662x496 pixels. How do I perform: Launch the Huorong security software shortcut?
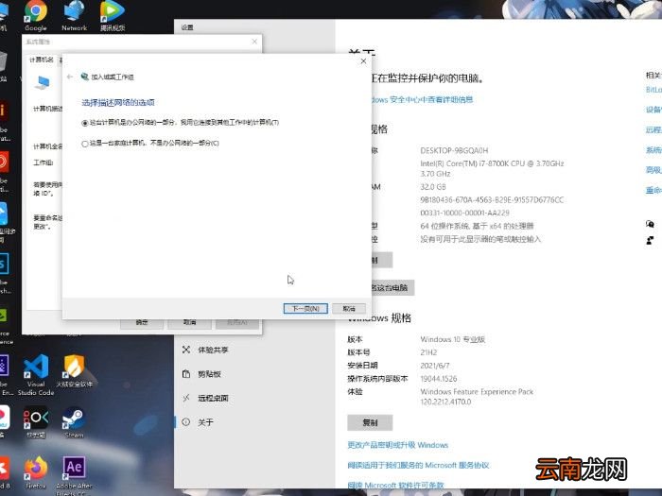pyautogui.click(x=75, y=370)
